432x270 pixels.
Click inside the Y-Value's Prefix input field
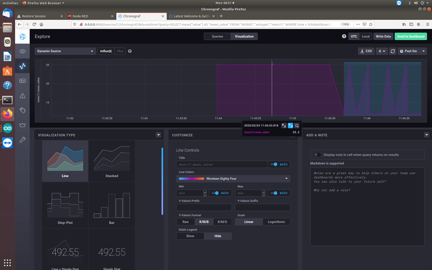tap(204, 207)
